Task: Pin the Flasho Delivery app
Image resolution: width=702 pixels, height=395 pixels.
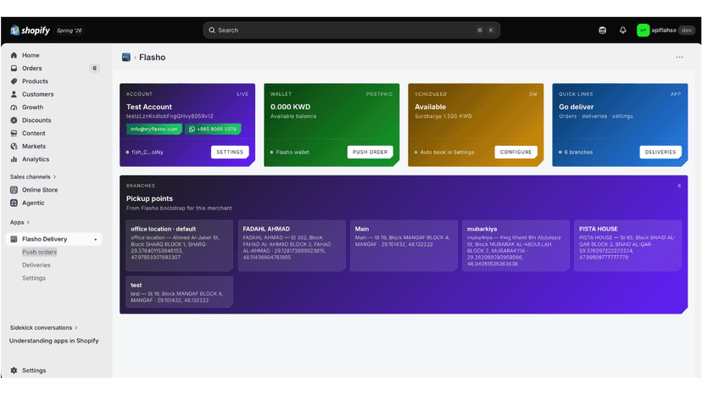Action: pyautogui.click(x=95, y=240)
